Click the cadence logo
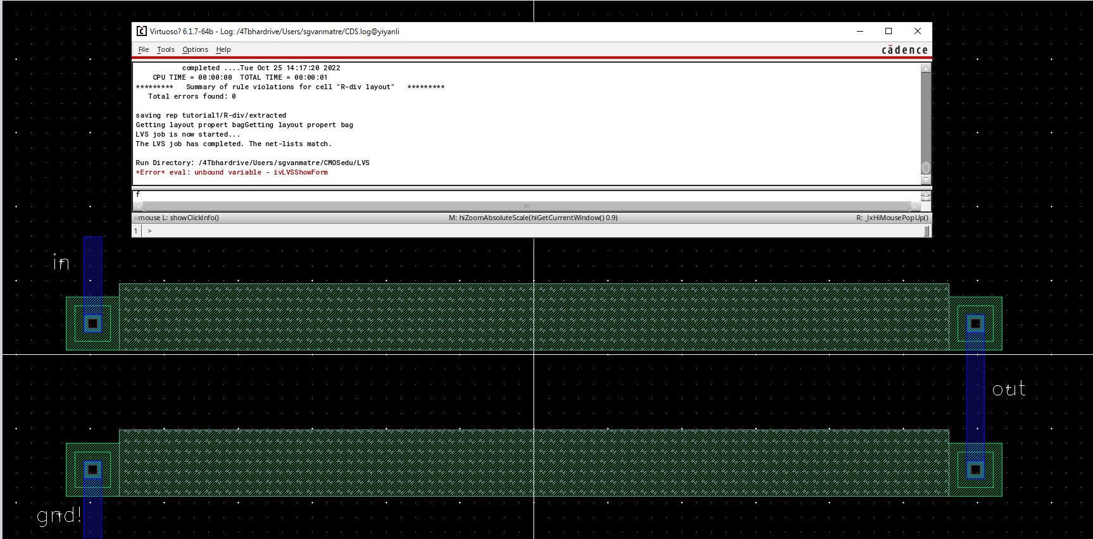Screen dimensions: 1093x539 [x=904, y=50]
